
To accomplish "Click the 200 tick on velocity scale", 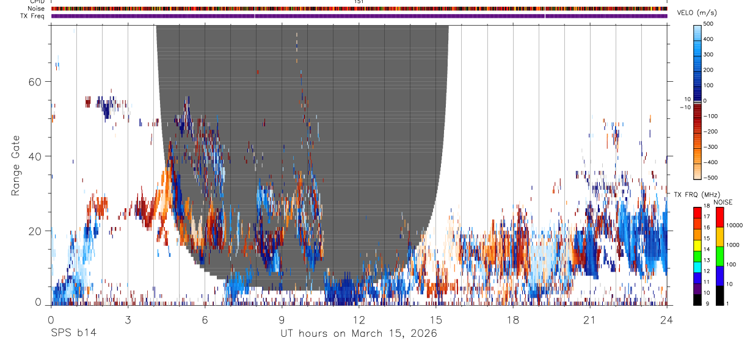I will pyautogui.click(x=709, y=70).
